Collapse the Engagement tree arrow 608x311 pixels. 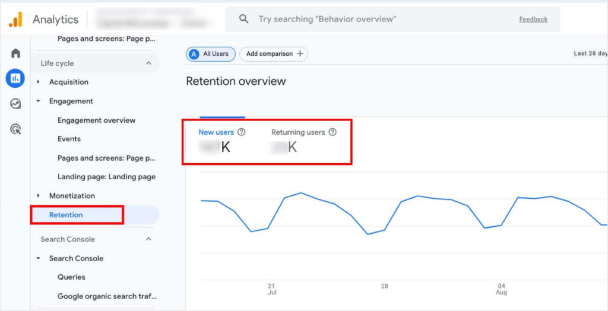[38, 101]
